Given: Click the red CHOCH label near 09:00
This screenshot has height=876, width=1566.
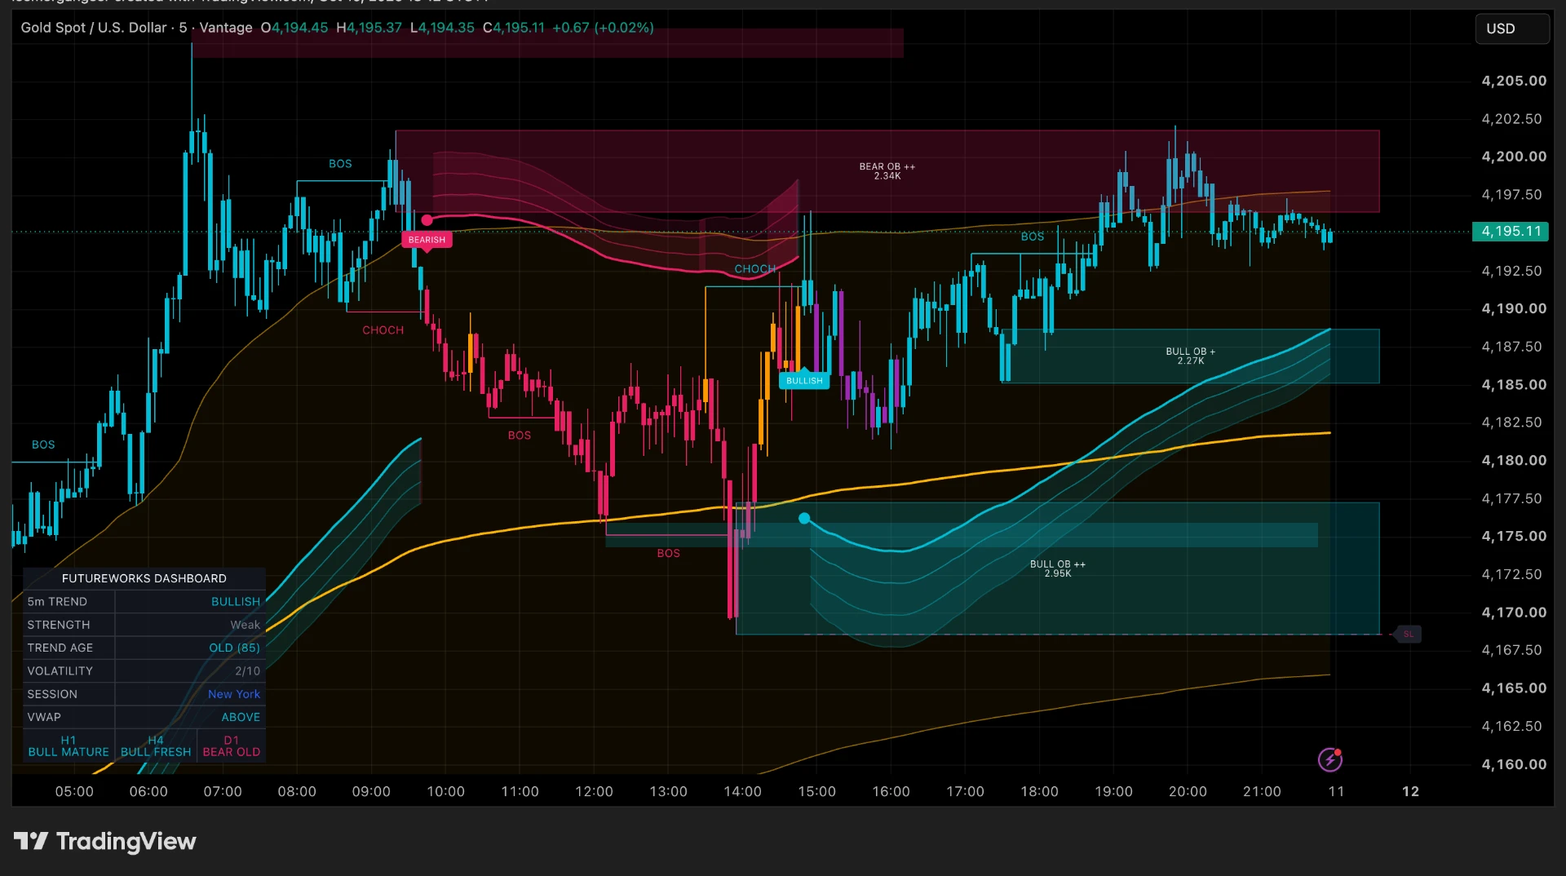Looking at the screenshot, I should 383,330.
